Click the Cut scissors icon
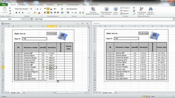This screenshot has width=175, height=98. [x=10, y=8]
